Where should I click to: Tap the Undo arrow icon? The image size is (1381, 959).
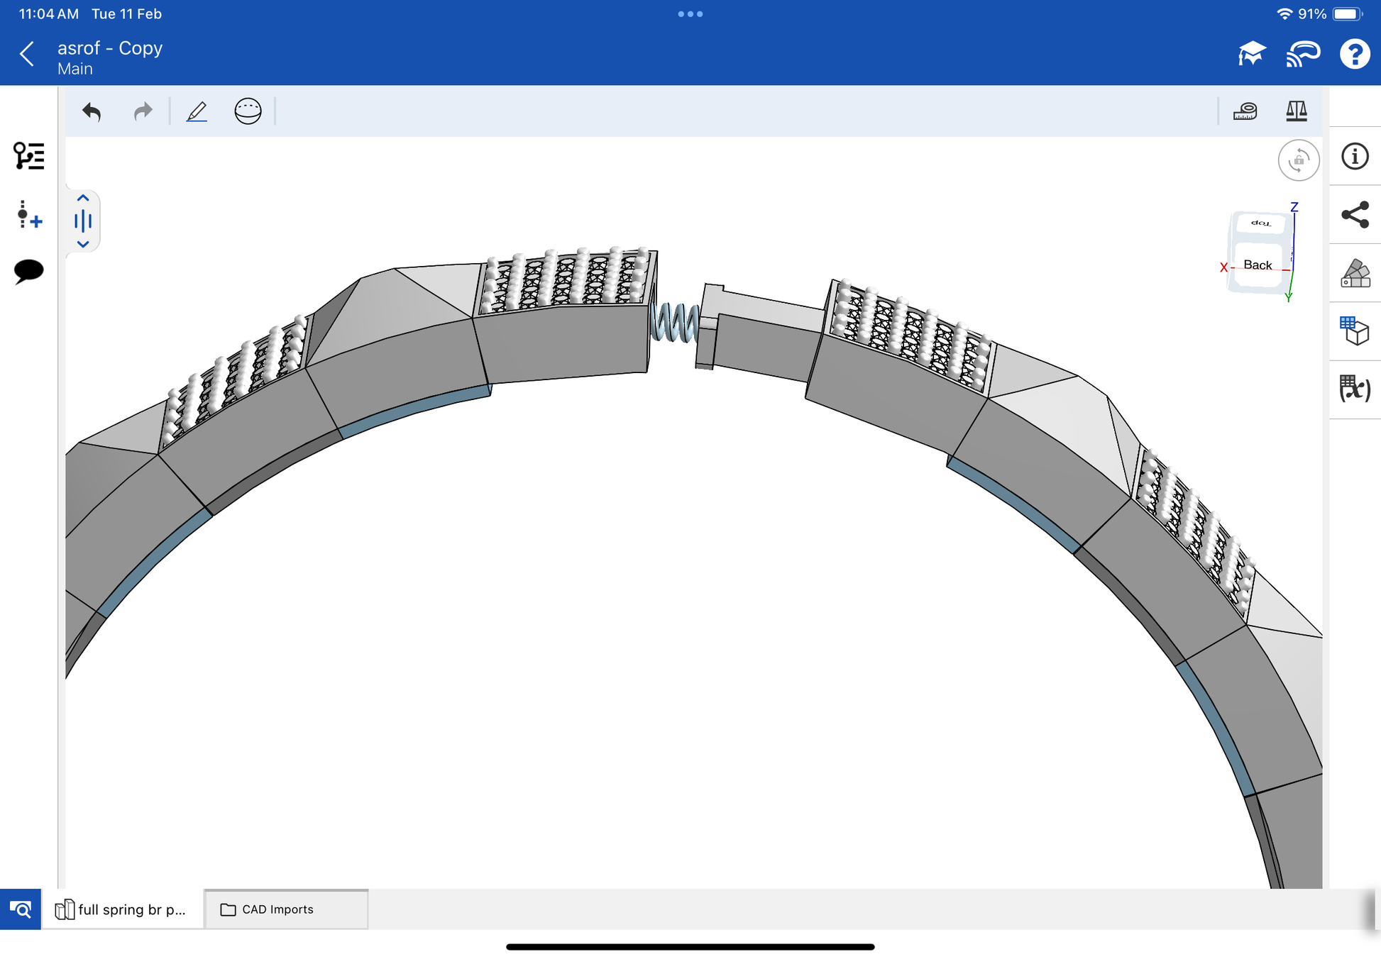(x=92, y=112)
